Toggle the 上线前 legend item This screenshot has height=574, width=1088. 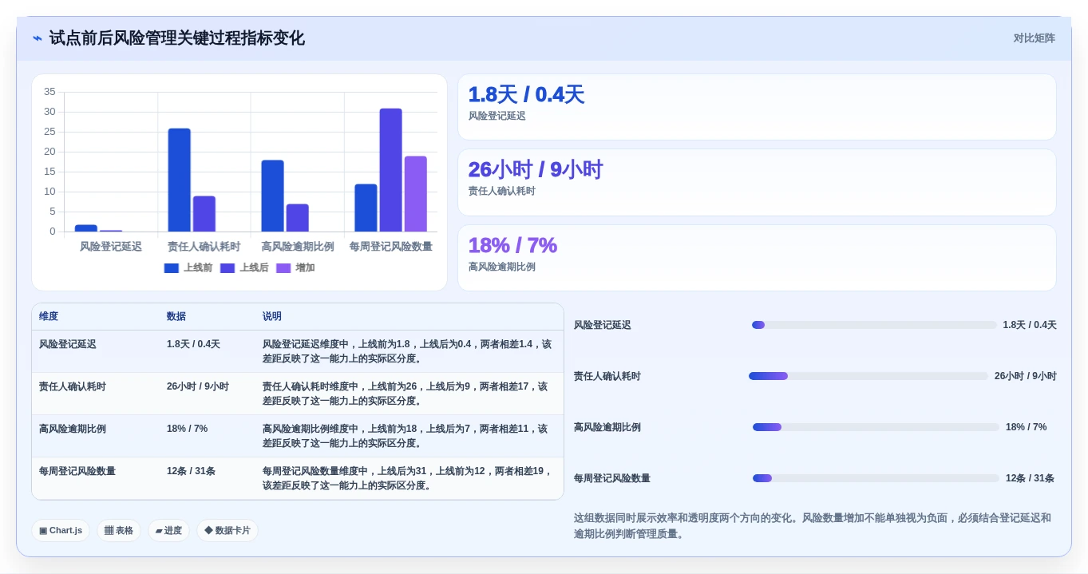188,268
